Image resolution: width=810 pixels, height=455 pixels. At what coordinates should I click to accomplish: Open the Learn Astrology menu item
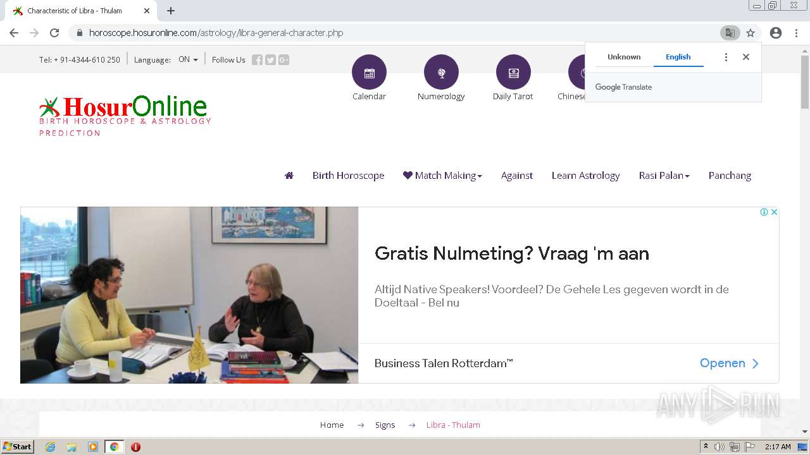pyautogui.click(x=585, y=176)
